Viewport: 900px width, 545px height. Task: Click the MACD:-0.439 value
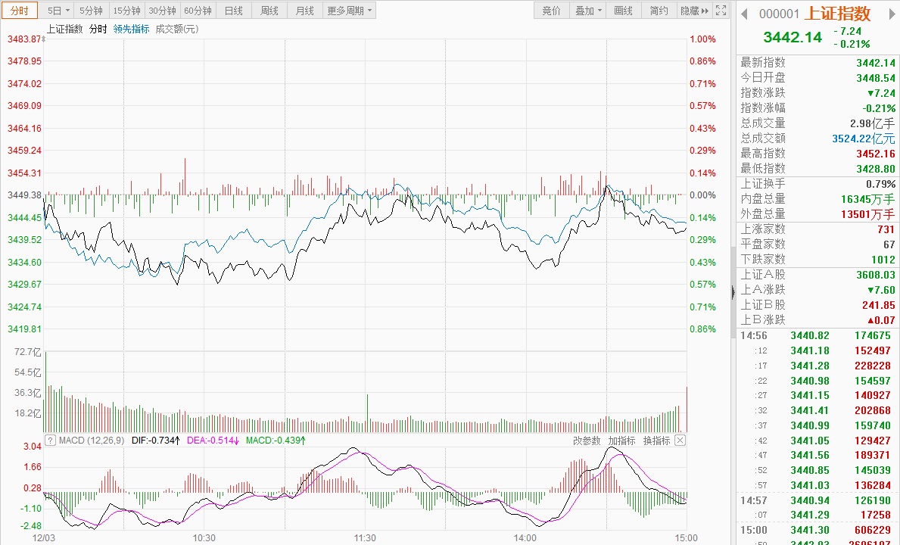pos(276,441)
